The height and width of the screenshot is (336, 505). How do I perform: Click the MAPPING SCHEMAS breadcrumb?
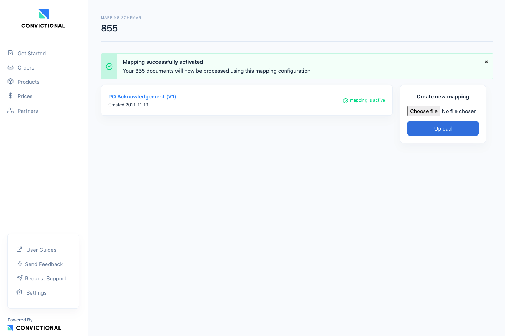coord(121,17)
